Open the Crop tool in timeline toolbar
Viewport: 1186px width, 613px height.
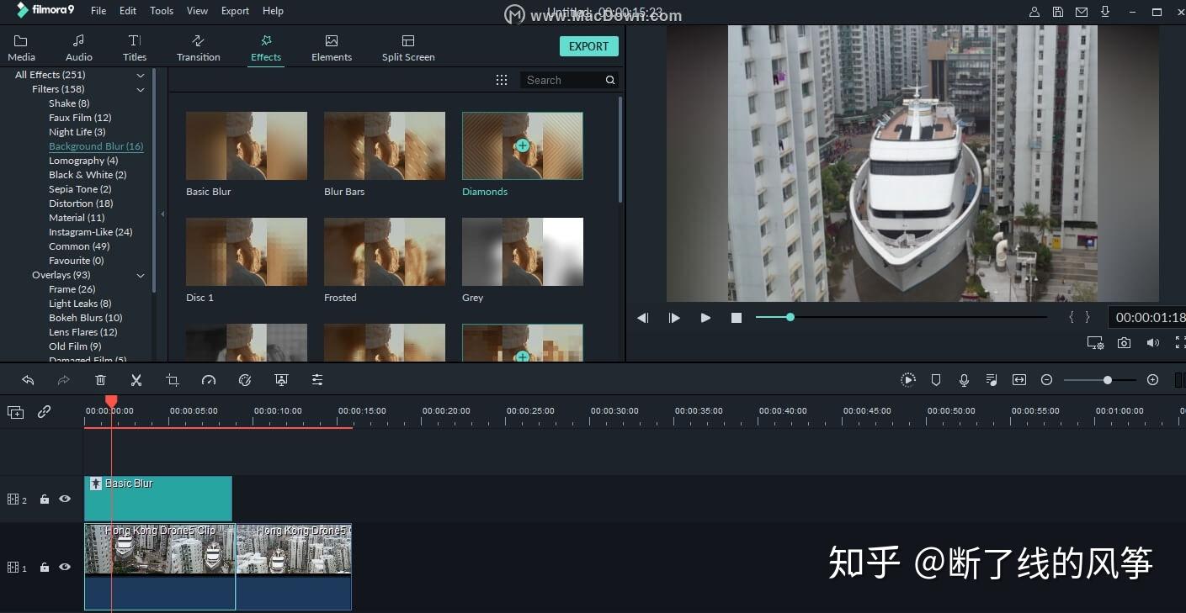click(x=173, y=380)
